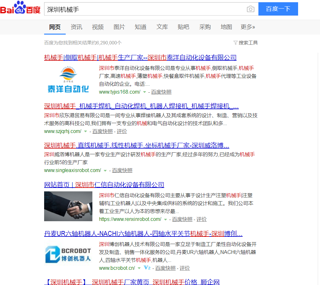This screenshot has width=320, height=285.
Task: Click the 百度一下 search button
Action: click(278, 9)
